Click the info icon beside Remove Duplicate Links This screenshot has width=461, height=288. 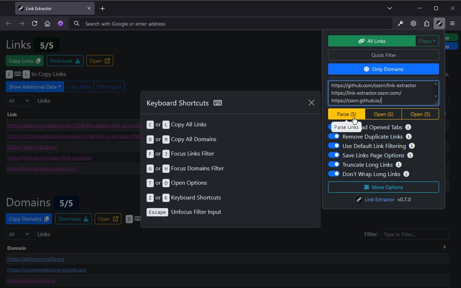408,136
